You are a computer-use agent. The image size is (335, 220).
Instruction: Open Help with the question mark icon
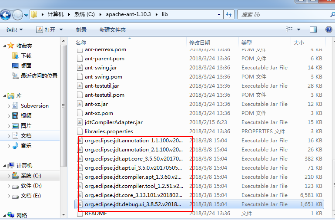tap(329, 30)
